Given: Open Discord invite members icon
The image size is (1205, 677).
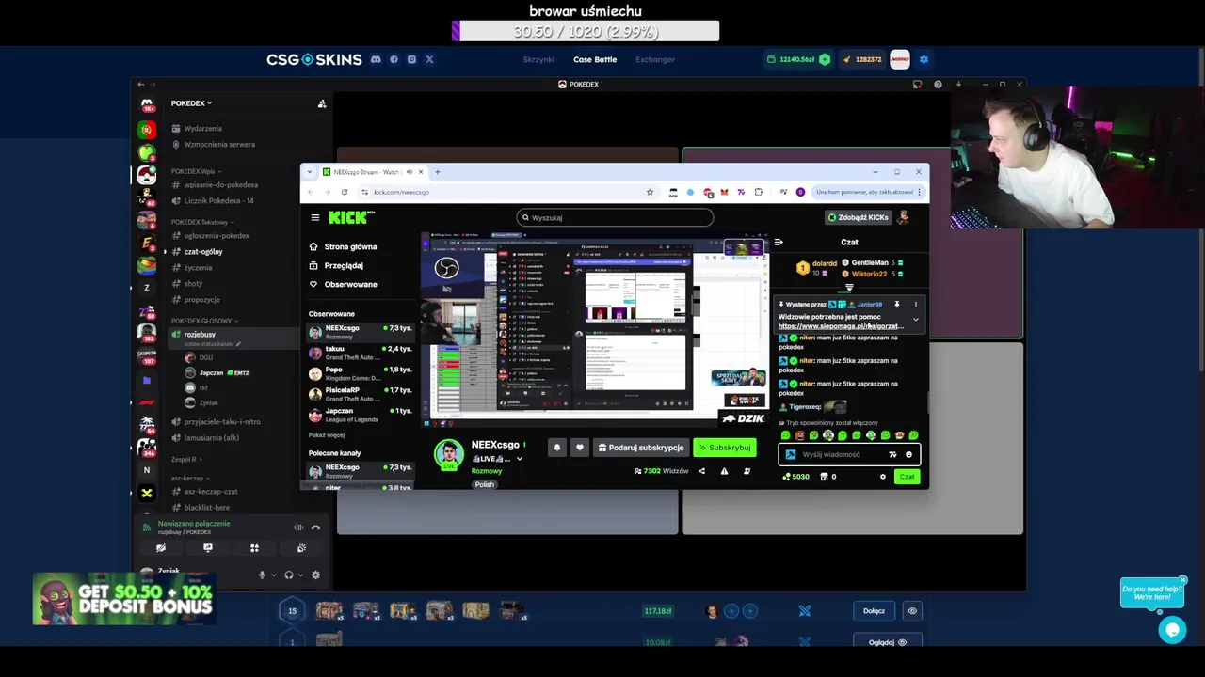Looking at the screenshot, I should pyautogui.click(x=322, y=103).
